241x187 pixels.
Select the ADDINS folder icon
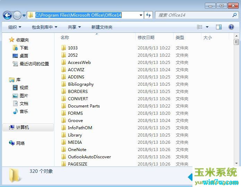[63, 77]
